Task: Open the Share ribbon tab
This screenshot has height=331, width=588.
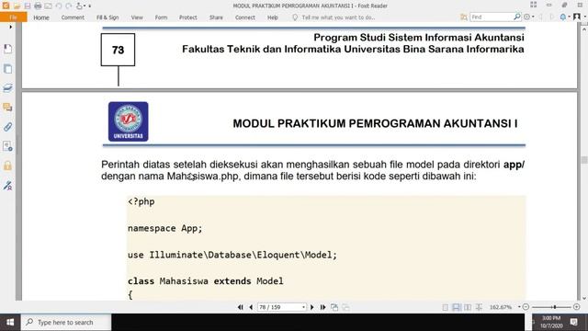Action: click(x=216, y=17)
